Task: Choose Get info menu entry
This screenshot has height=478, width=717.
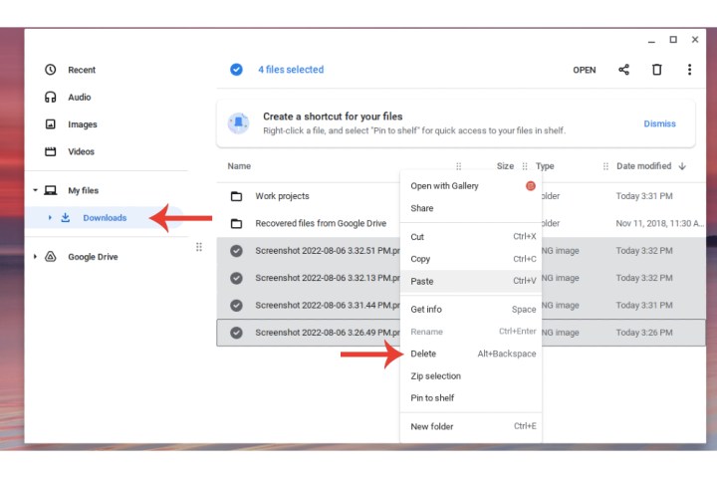Action: (471, 310)
